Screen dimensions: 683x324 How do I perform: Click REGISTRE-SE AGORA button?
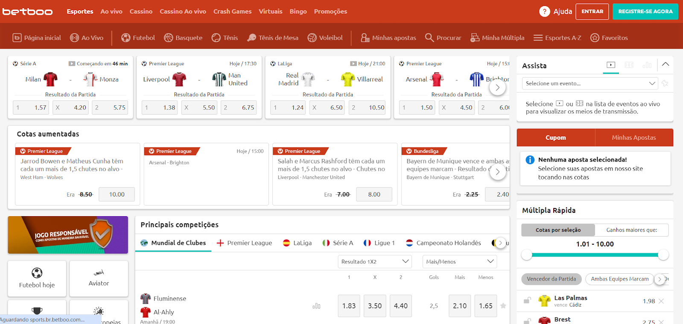[x=645, y=12]
